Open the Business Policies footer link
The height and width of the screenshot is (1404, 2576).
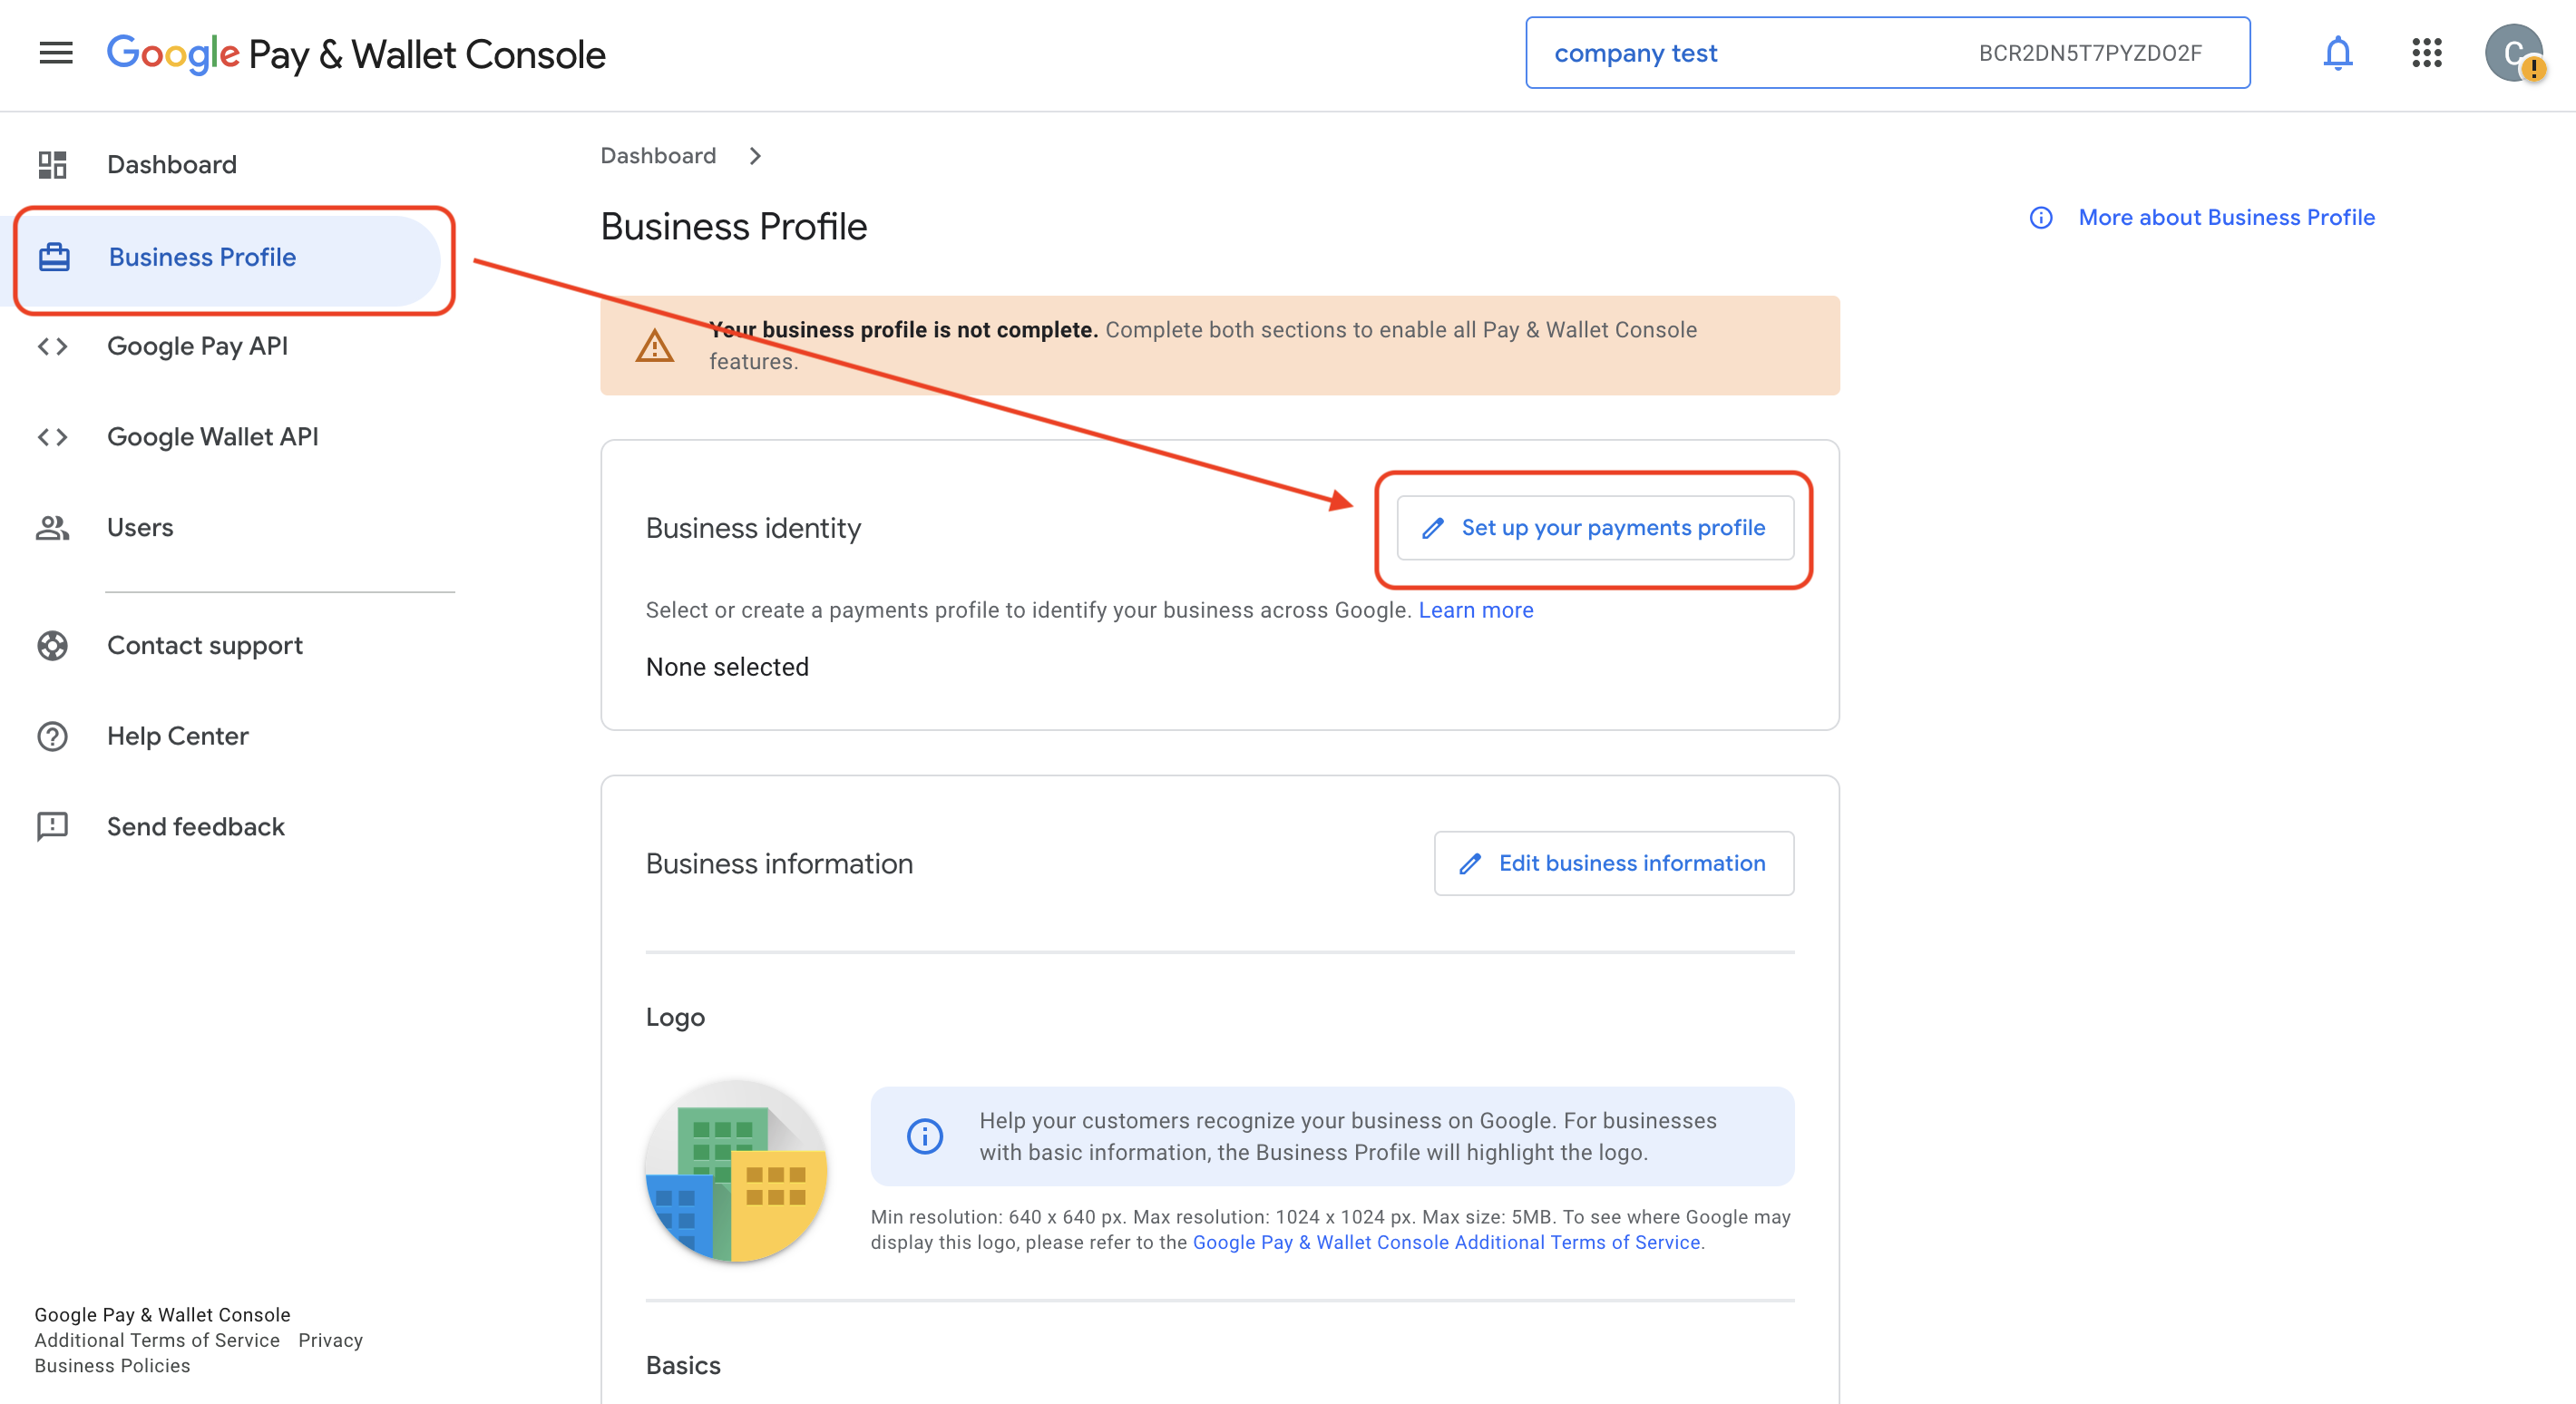coord(112,1366)
